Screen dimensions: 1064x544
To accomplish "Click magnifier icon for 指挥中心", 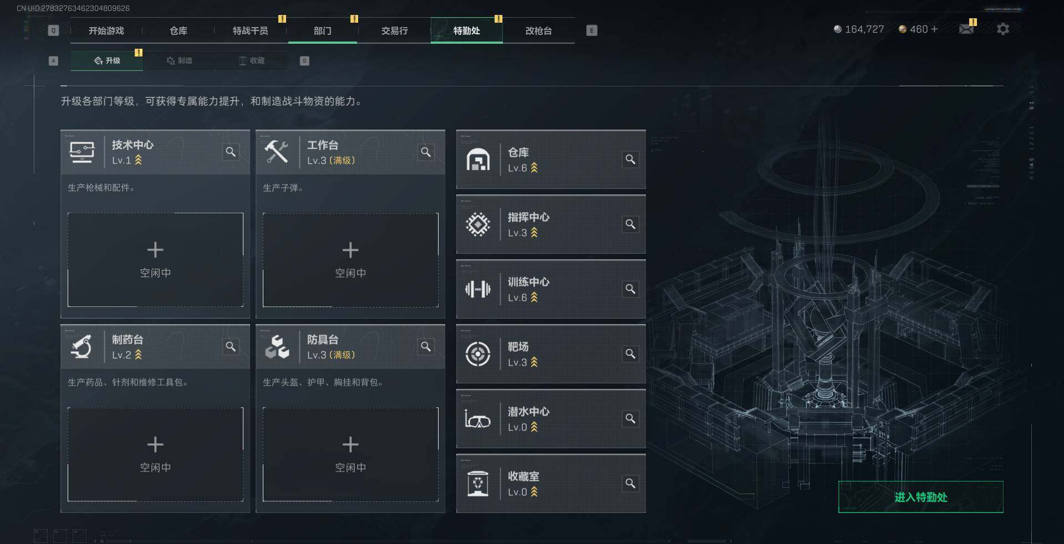I will click(630, 224).
